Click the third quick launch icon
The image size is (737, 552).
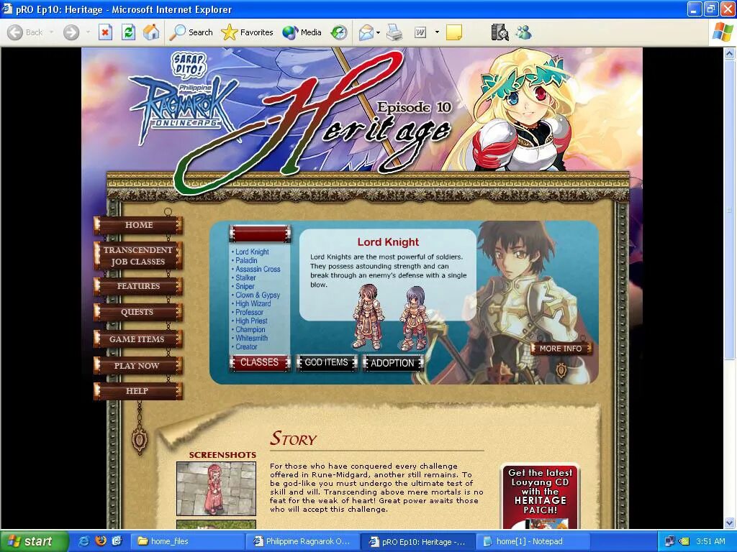coord(117,541)
